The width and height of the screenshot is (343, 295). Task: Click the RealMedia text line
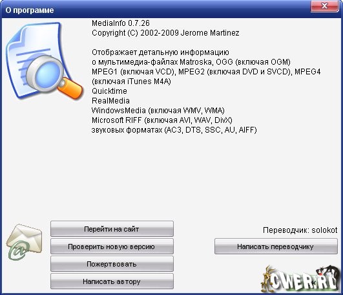[x=110, y=101]
